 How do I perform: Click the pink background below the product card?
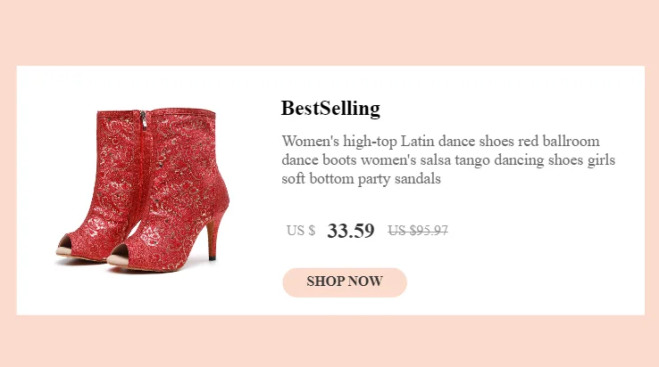[329, 342]
